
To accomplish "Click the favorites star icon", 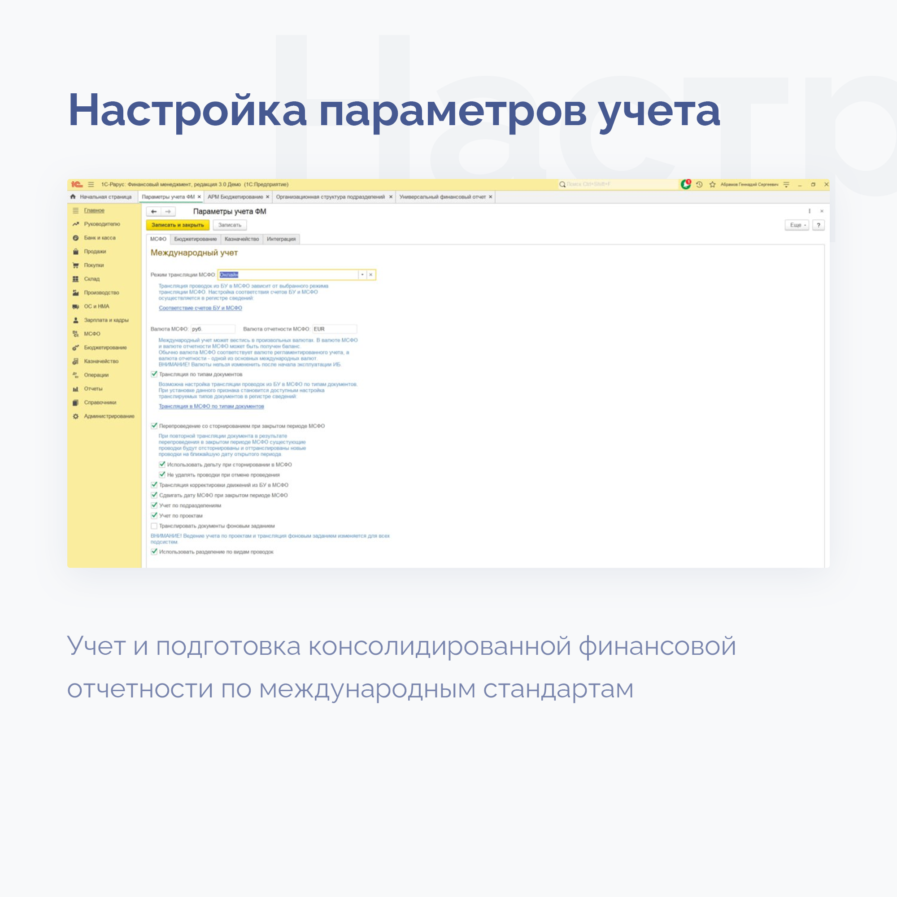I will pos(712,184).
